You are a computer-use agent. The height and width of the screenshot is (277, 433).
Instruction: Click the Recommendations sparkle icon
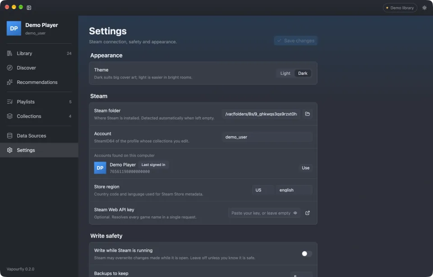pos(9,82)
